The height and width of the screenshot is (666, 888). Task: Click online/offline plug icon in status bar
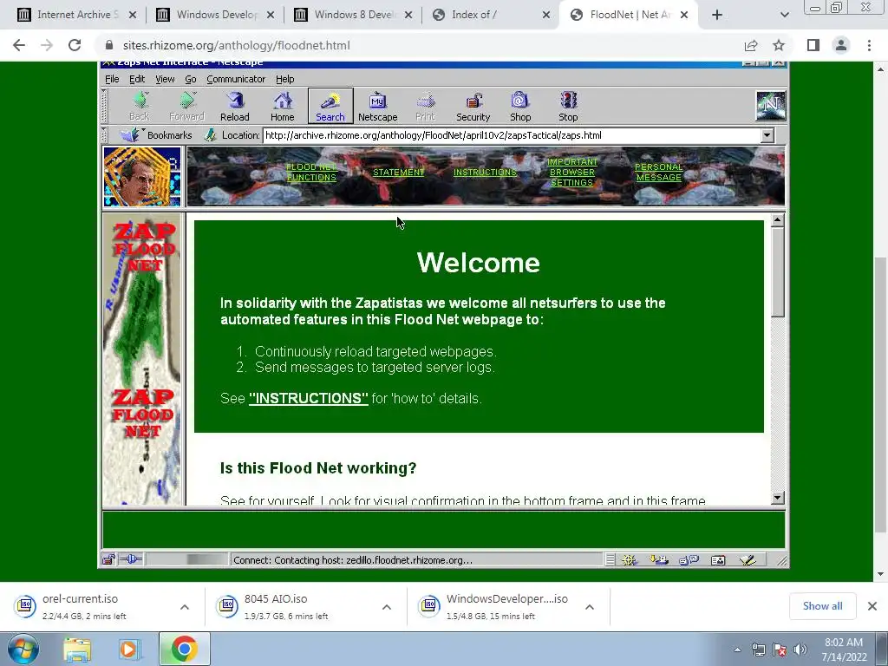click(131, 560)
